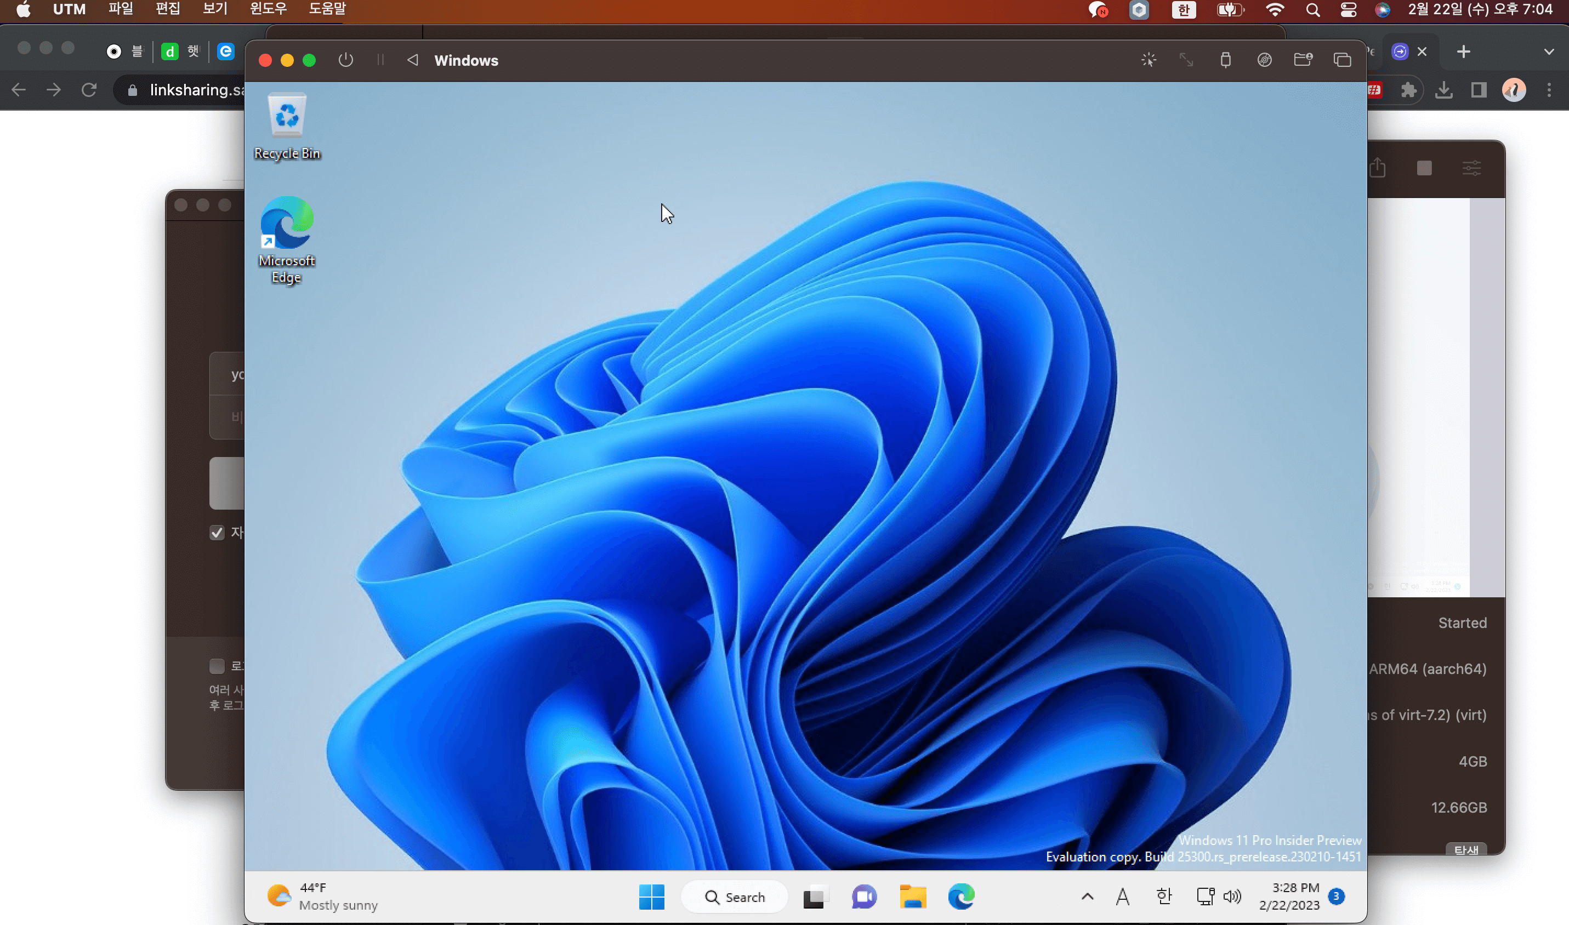This screenshot has height=925, width=1569.
Task: Open the Chrome three-dot menu
Action: point(1549,90)
